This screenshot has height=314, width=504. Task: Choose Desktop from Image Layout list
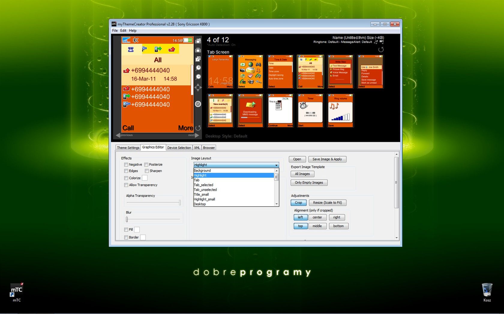click(x=234, y=204)
